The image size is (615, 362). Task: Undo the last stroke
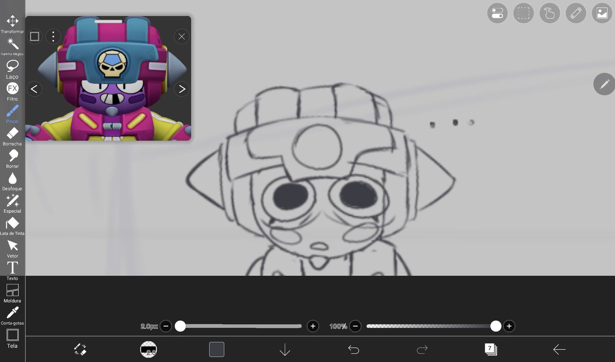354,350
